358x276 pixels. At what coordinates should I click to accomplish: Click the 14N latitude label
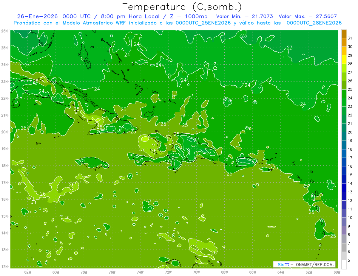tap(4, 233)
